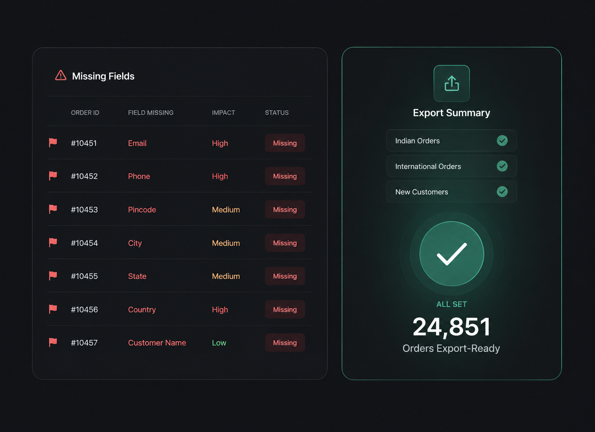The width and height of the screenshot is (595, 432).
Task: Click the Low impact label
Action: coord(219,343)
